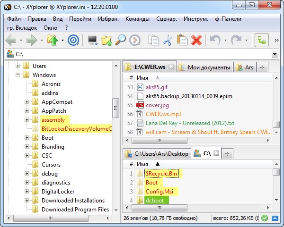Open Find Files magnifier icon

[121, 41]
